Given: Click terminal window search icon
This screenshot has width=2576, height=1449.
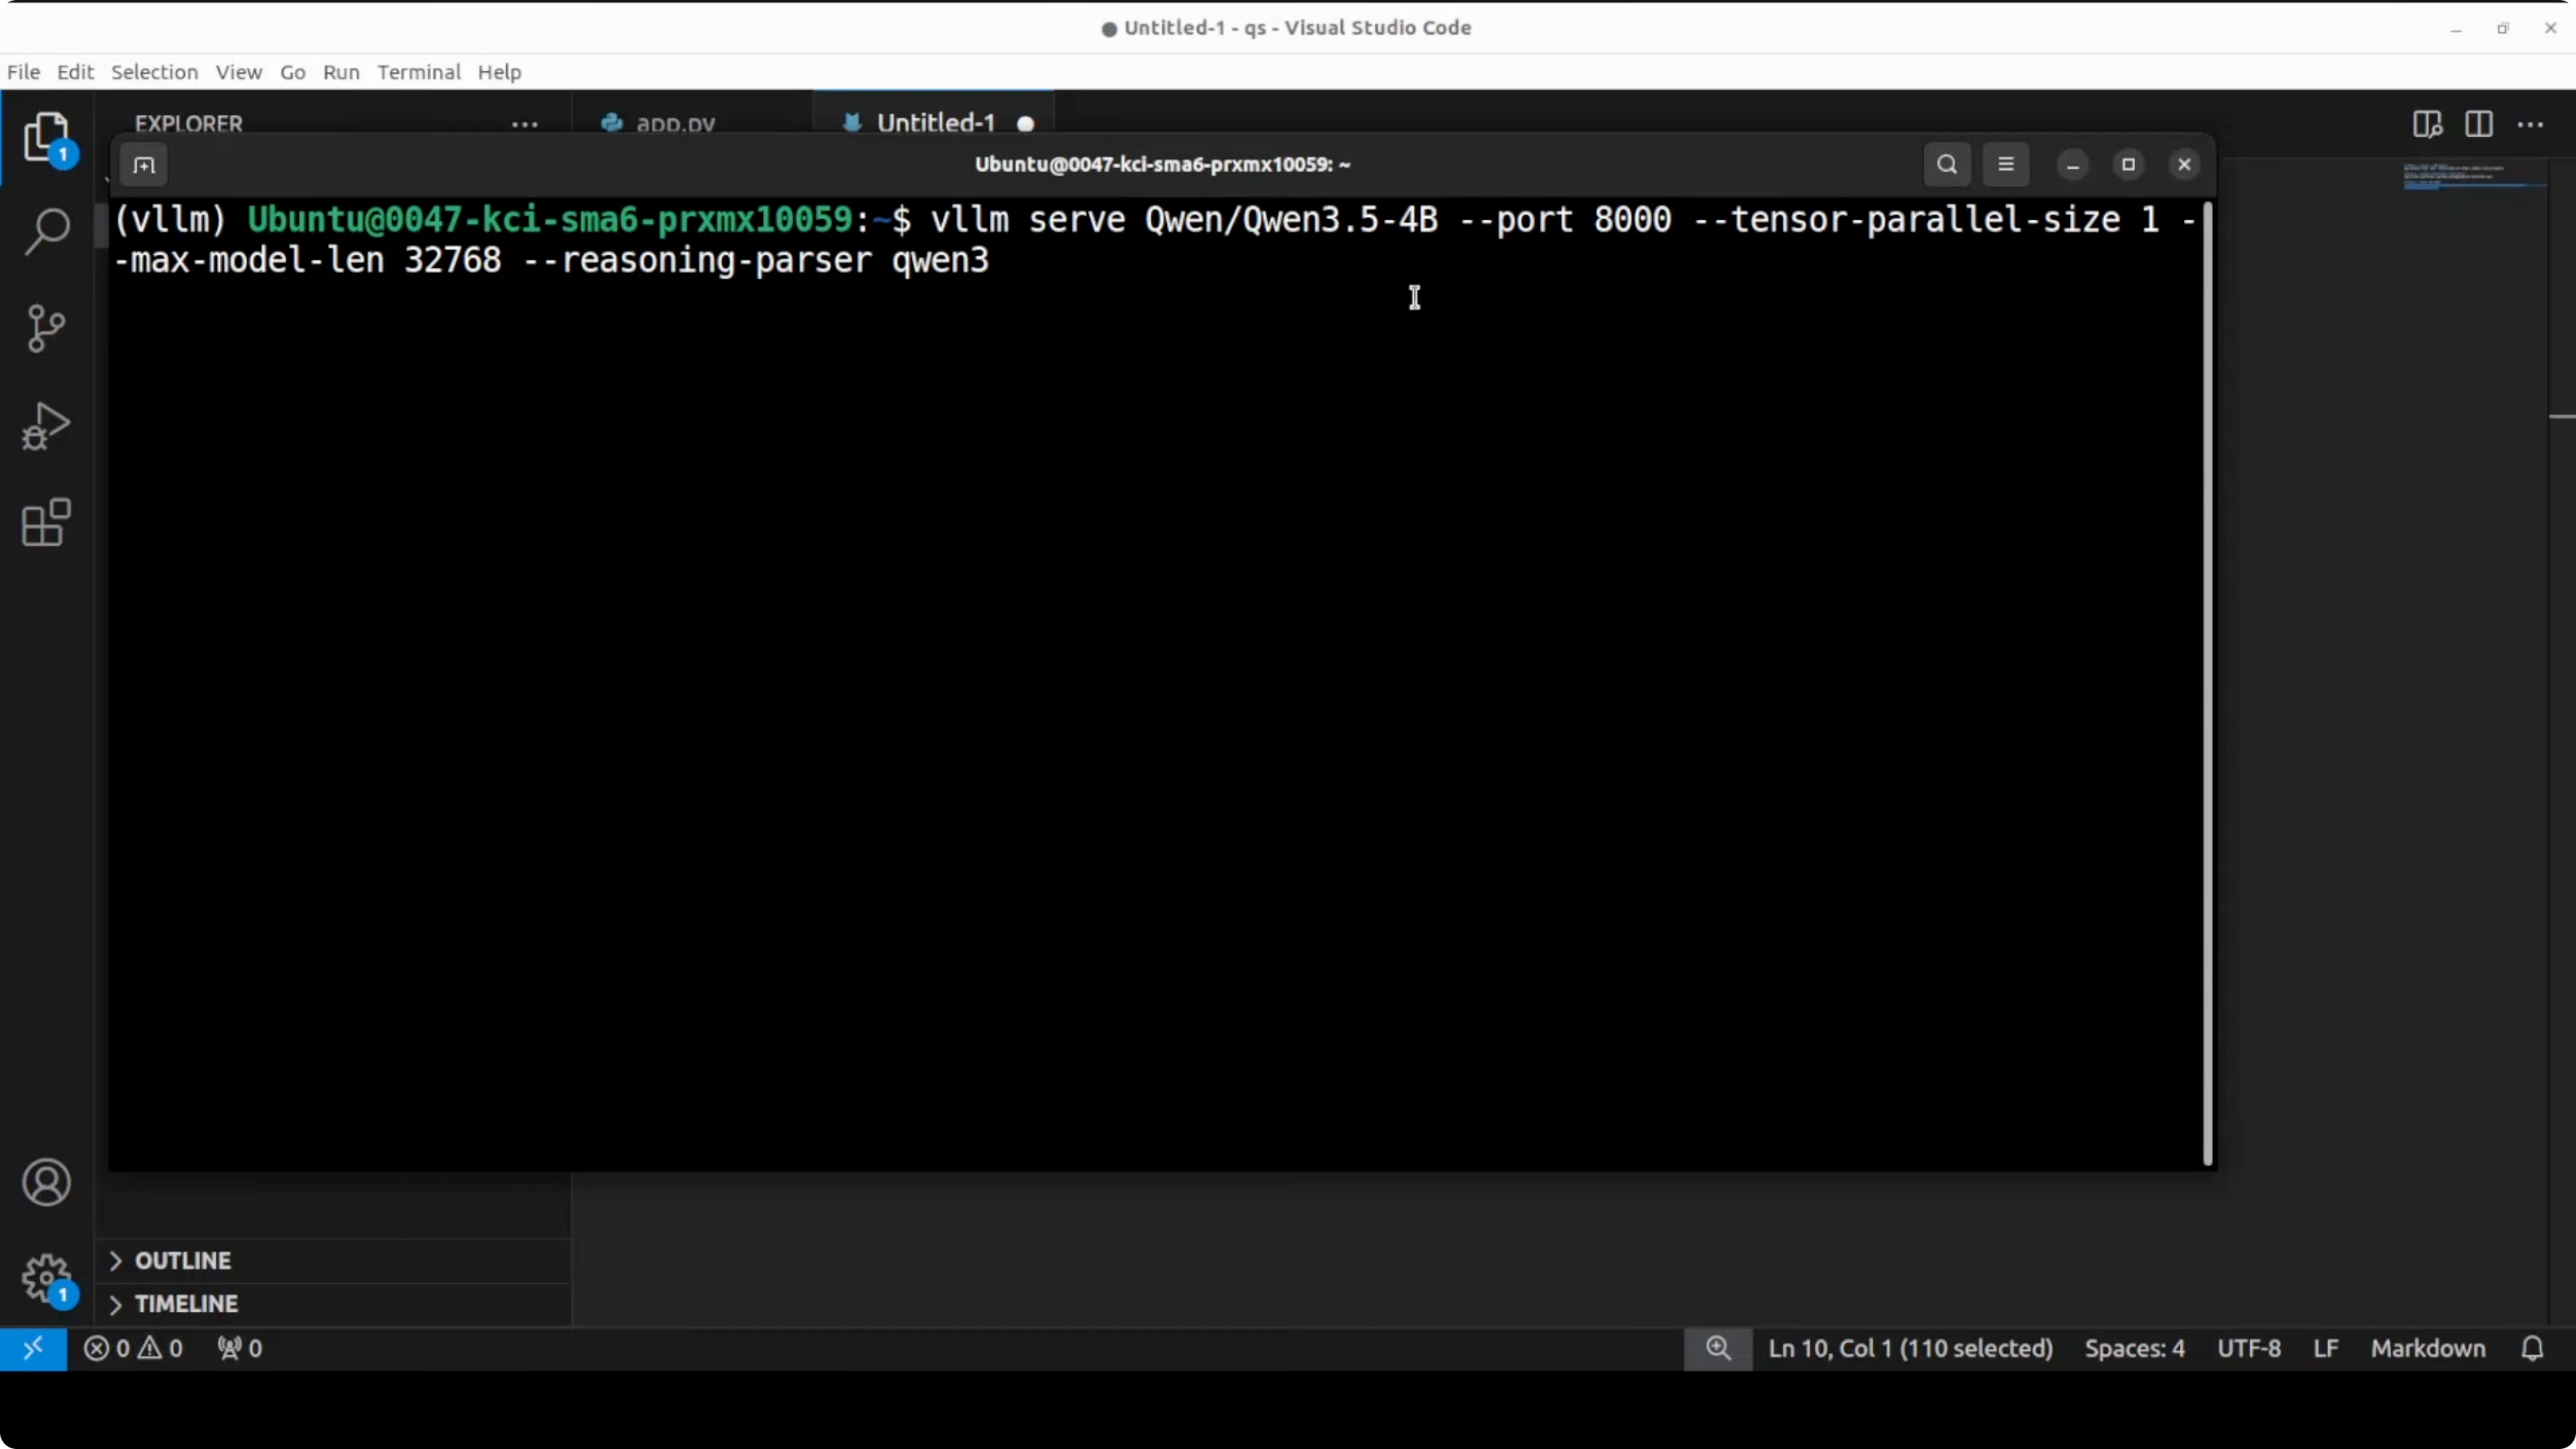Looking at the screenshot, I should (1946, 165).
